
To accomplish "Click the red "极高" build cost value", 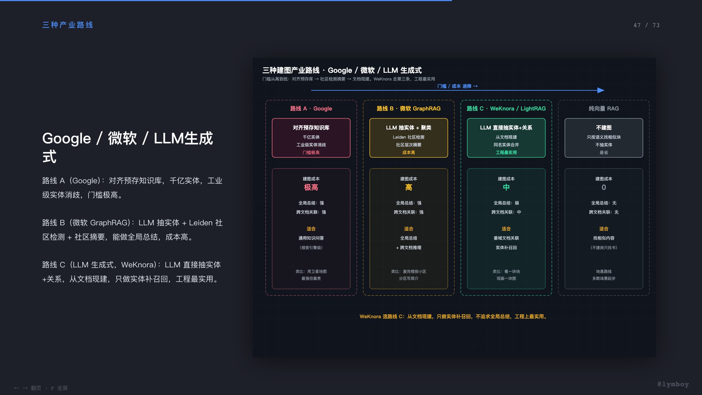I will [311, 188].
